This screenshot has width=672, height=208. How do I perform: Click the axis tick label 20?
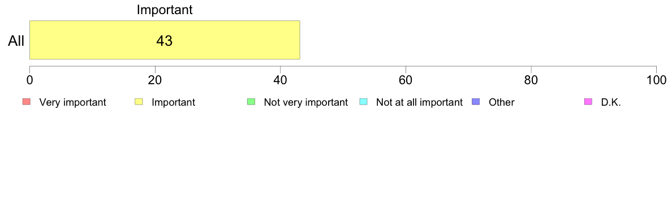(x=155, y=80)
